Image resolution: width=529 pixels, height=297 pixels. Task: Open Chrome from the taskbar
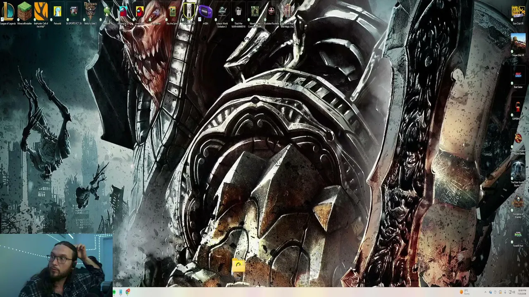pos(128,292)
